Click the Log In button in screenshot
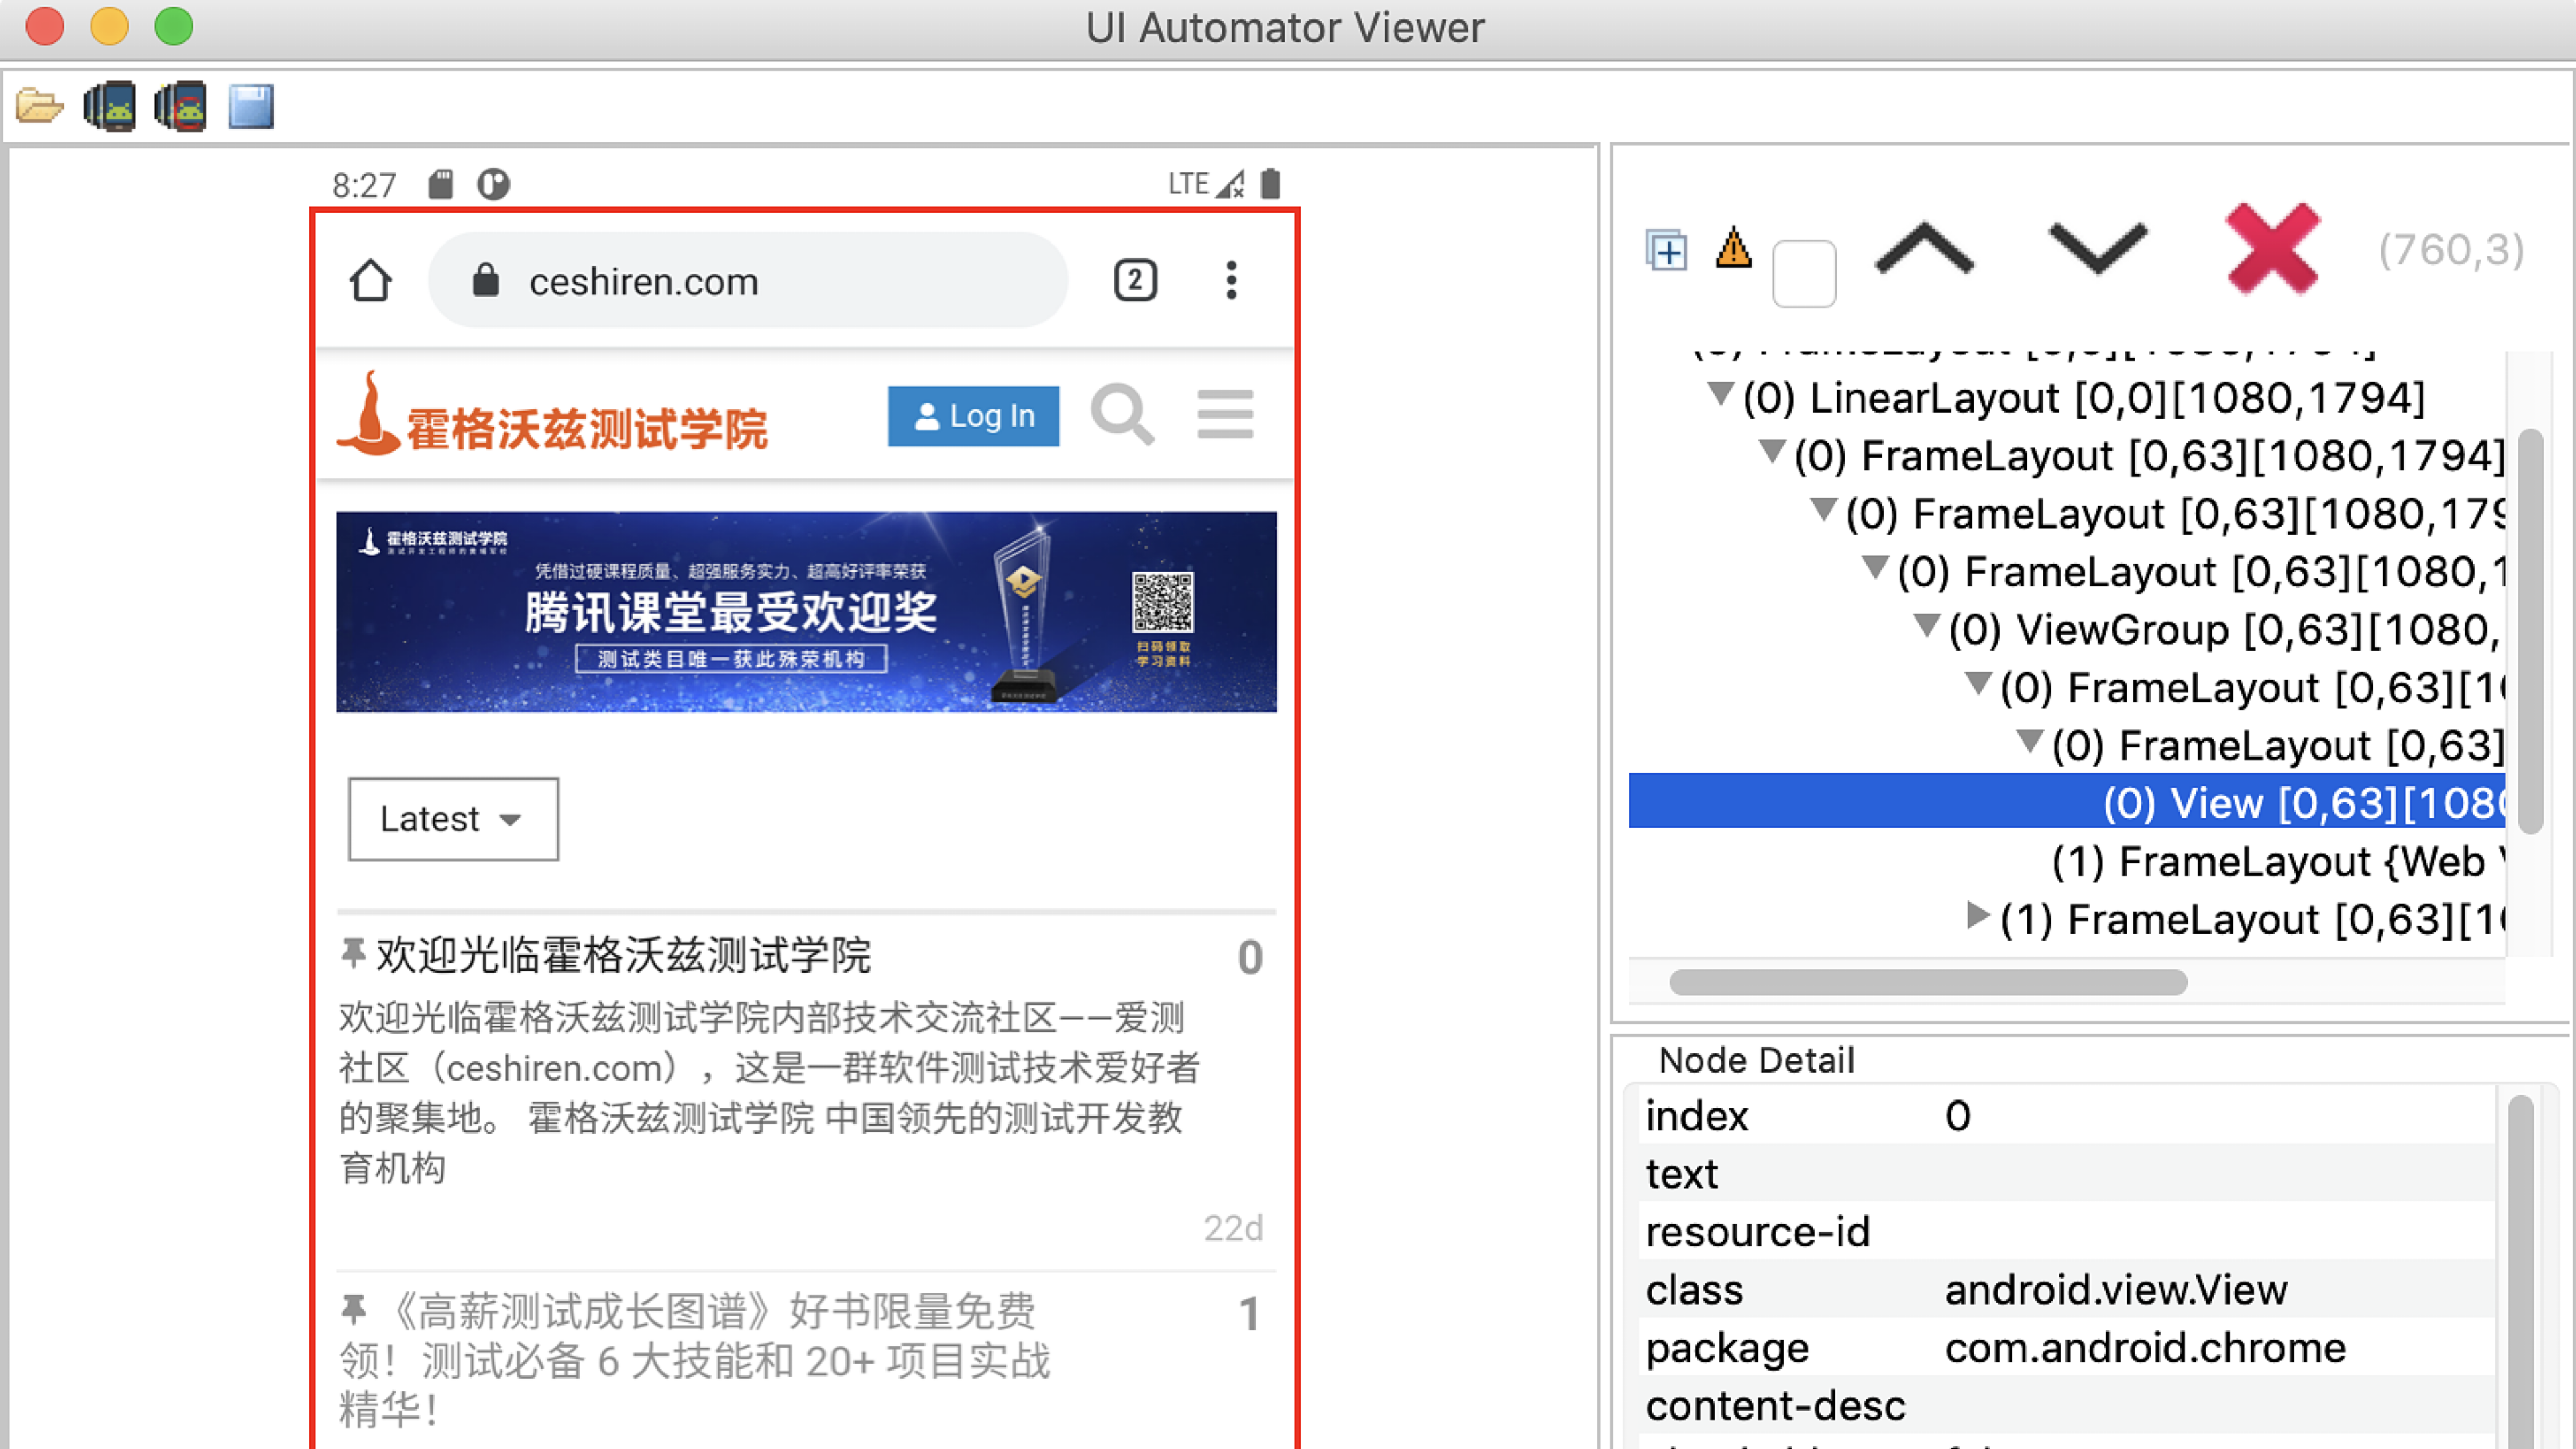2576x1449 pixels. [x=973, y=416]
